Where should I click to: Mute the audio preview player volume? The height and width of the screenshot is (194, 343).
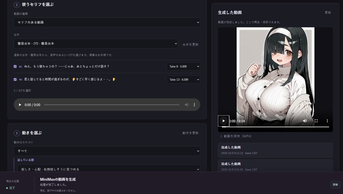(x=187, y=105)
